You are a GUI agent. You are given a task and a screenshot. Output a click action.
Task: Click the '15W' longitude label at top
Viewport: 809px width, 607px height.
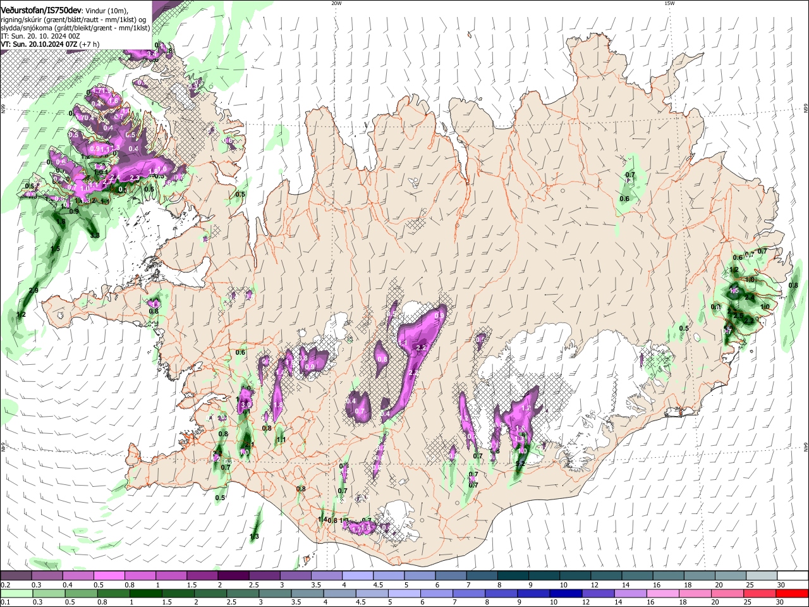pos(669,3)
